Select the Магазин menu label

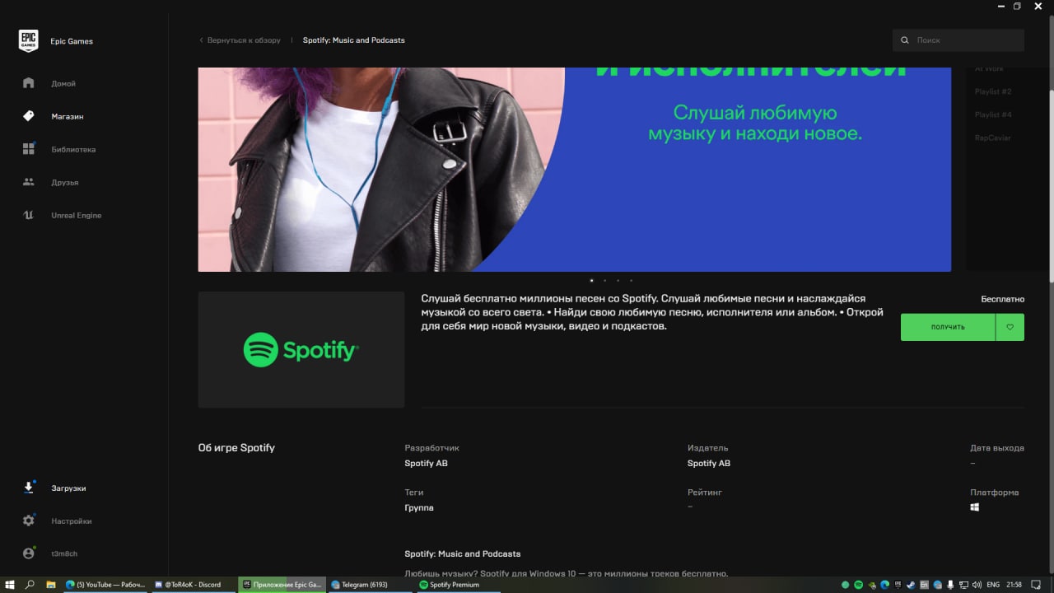pyautogui.click(x=68, y=116)
